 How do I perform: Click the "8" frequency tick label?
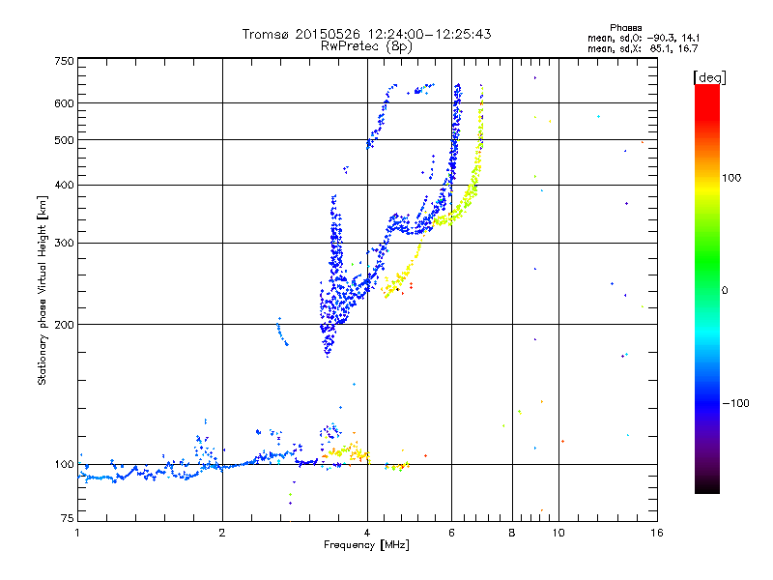tap(512, 533)
